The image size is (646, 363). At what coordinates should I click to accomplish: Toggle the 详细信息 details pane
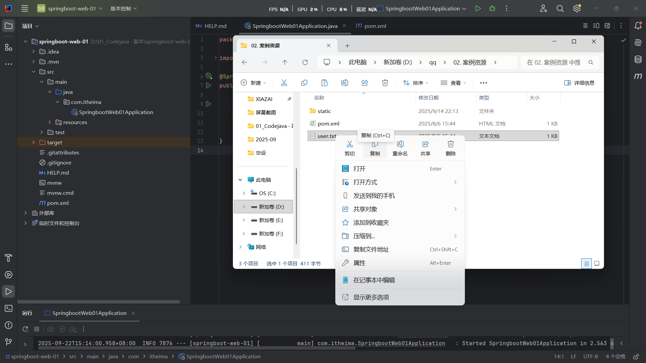click(x=579, y=83)
